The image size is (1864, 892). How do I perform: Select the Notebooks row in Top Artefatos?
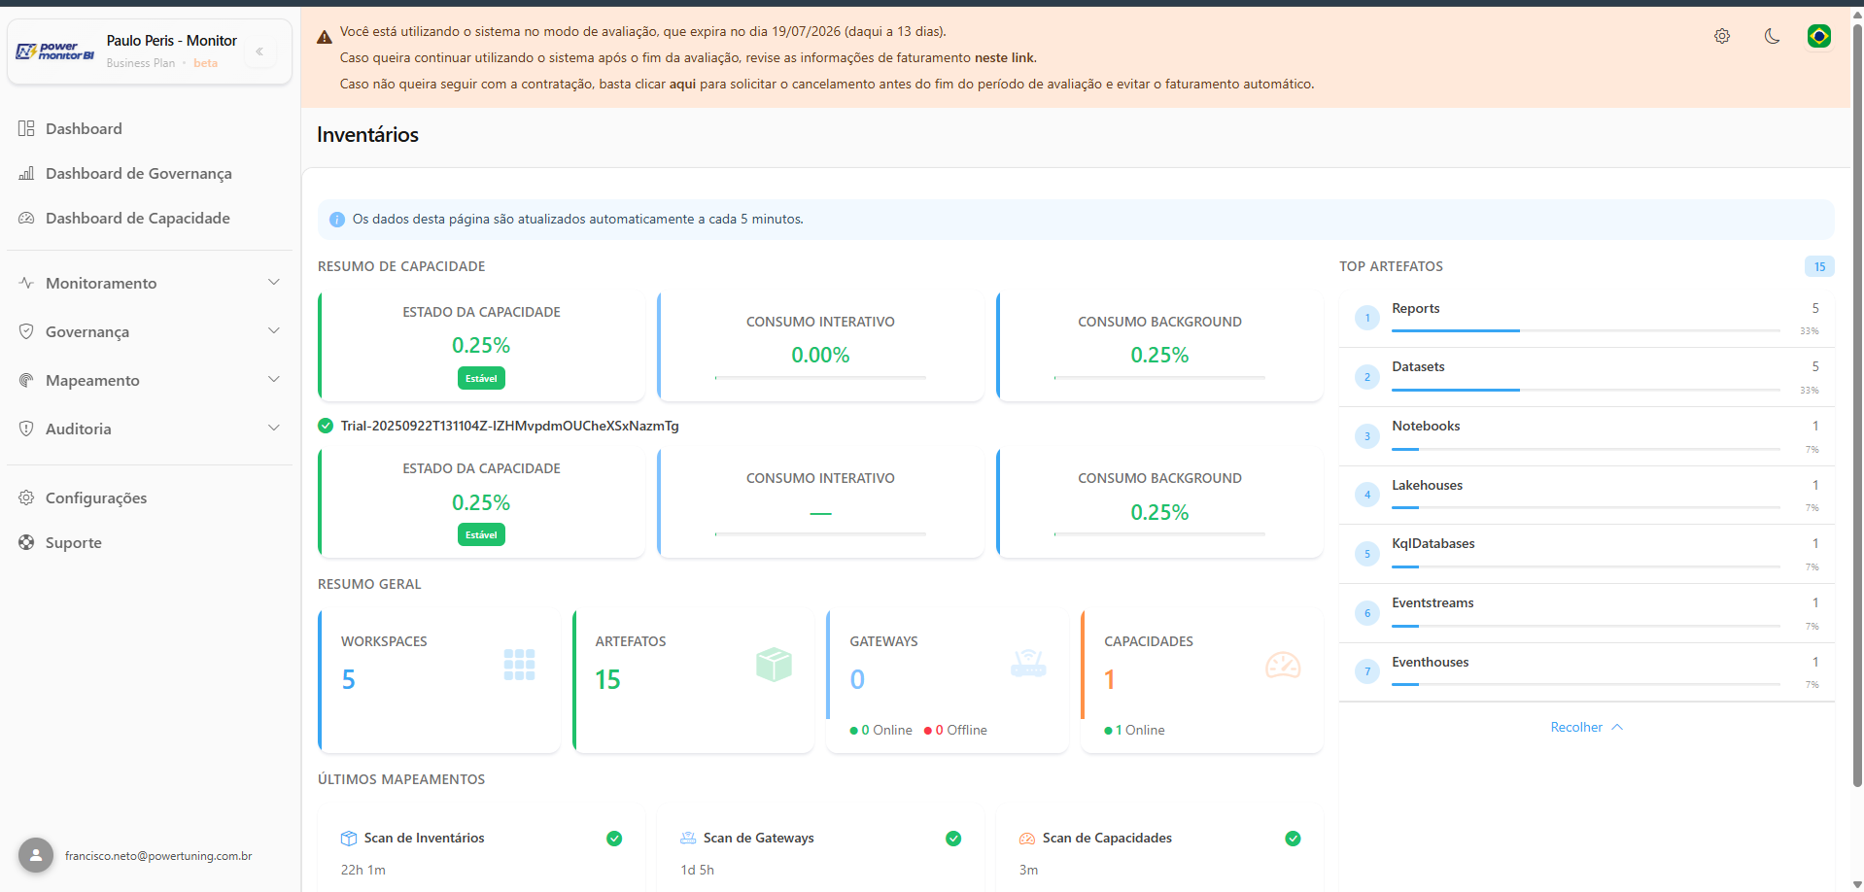click(x=1586, y=436)
